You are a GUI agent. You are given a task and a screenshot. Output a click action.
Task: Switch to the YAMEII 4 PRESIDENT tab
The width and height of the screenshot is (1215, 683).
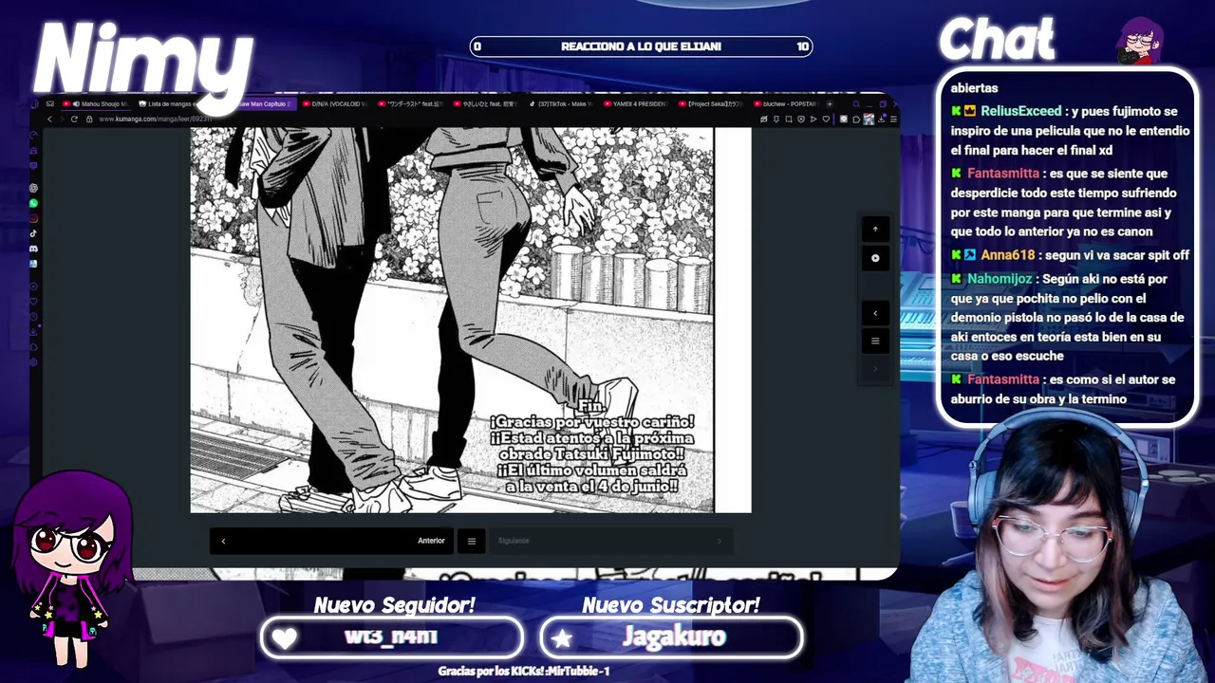[636, 103]
